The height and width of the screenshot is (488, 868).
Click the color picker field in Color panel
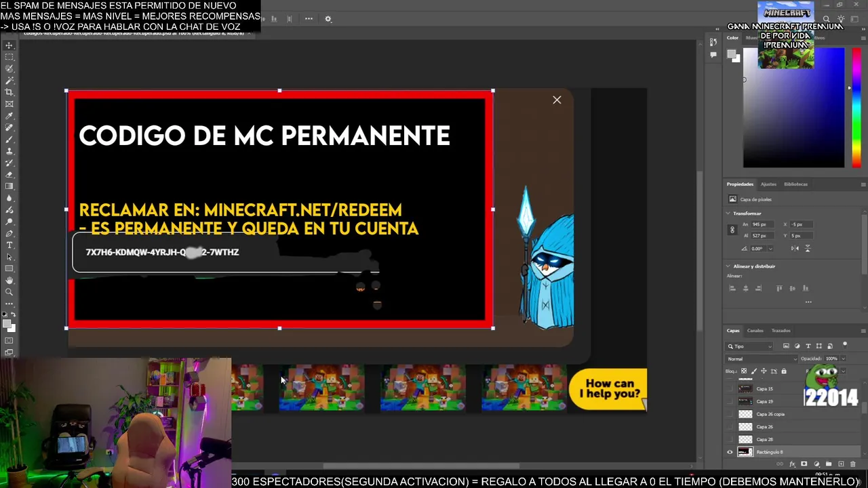[794, 108]
